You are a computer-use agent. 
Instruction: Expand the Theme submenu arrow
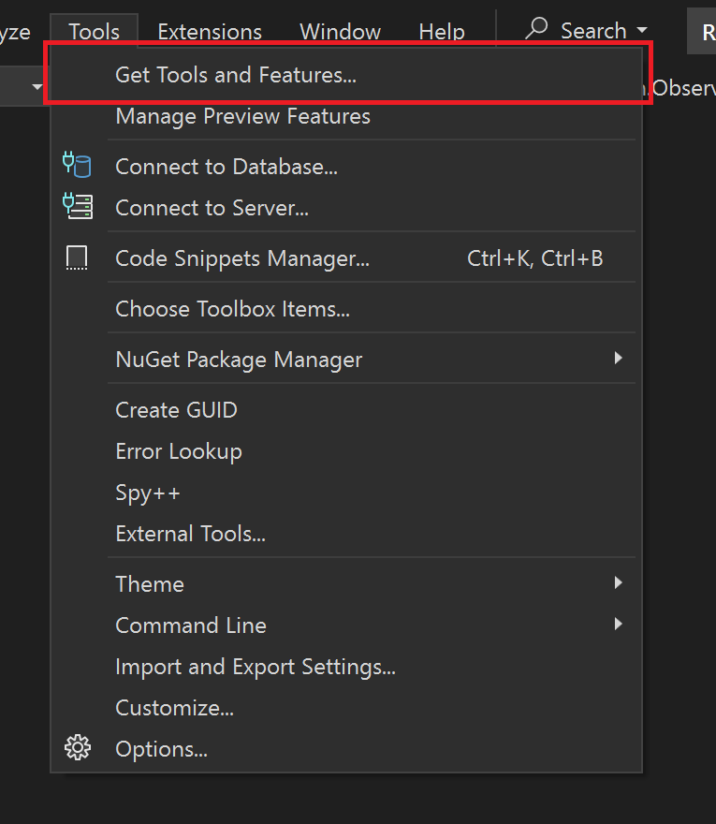pyautogui.click(x=619, y=582)
